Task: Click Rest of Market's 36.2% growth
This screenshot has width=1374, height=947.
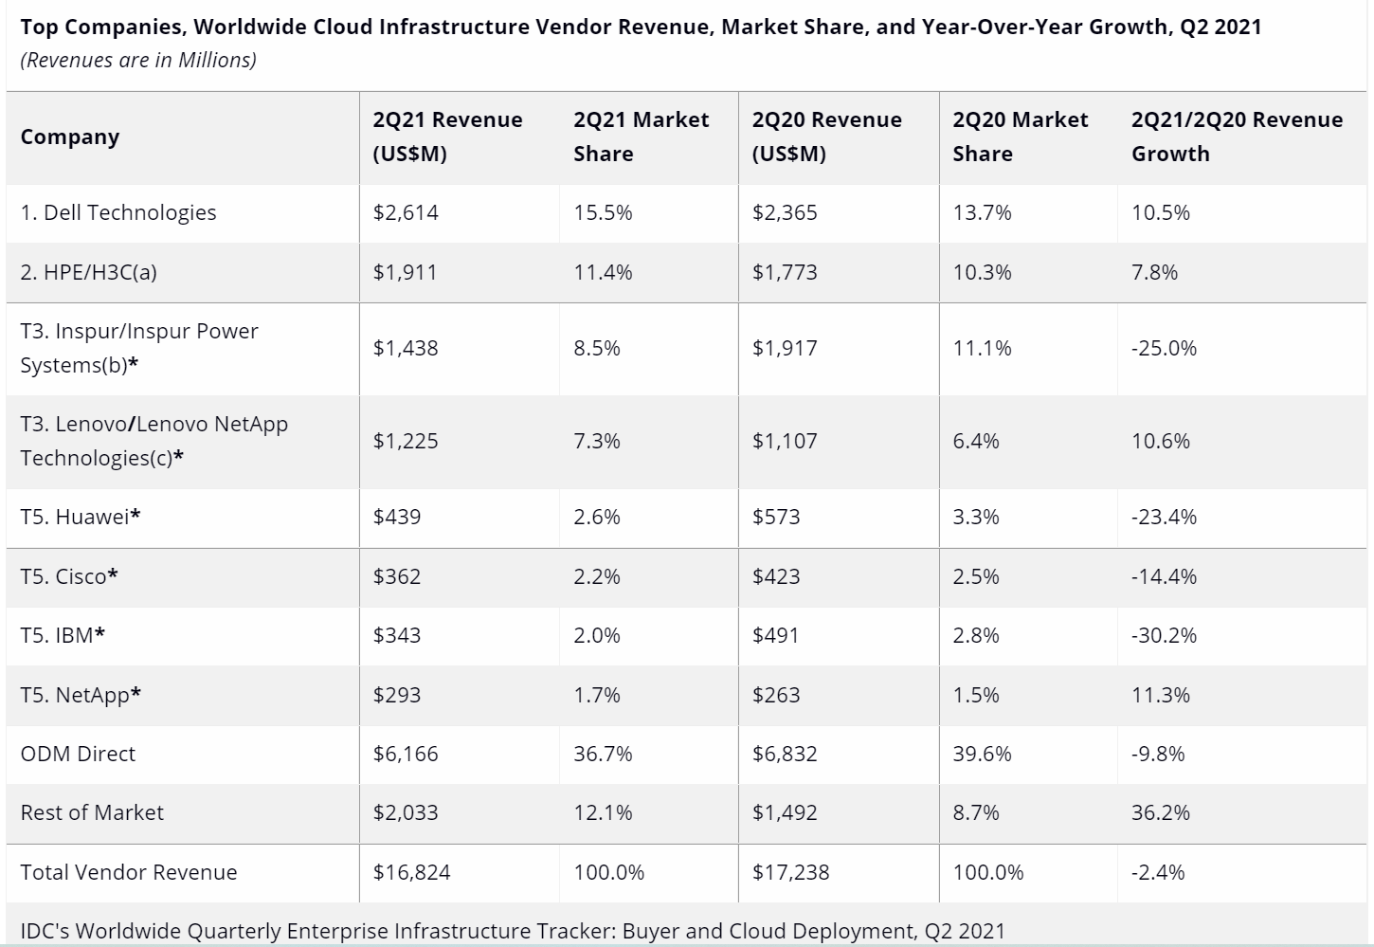Action: click(x=1160, y=812)
